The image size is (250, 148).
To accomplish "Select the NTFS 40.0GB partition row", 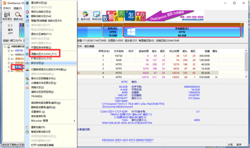I will 148,65.
